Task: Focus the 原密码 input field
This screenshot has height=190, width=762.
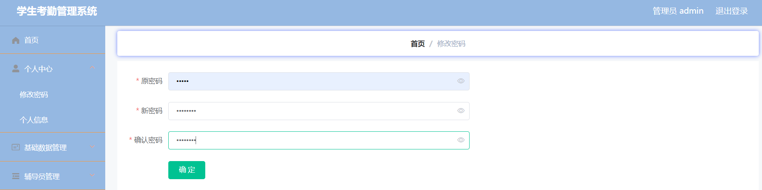Action: pos(319,81)
